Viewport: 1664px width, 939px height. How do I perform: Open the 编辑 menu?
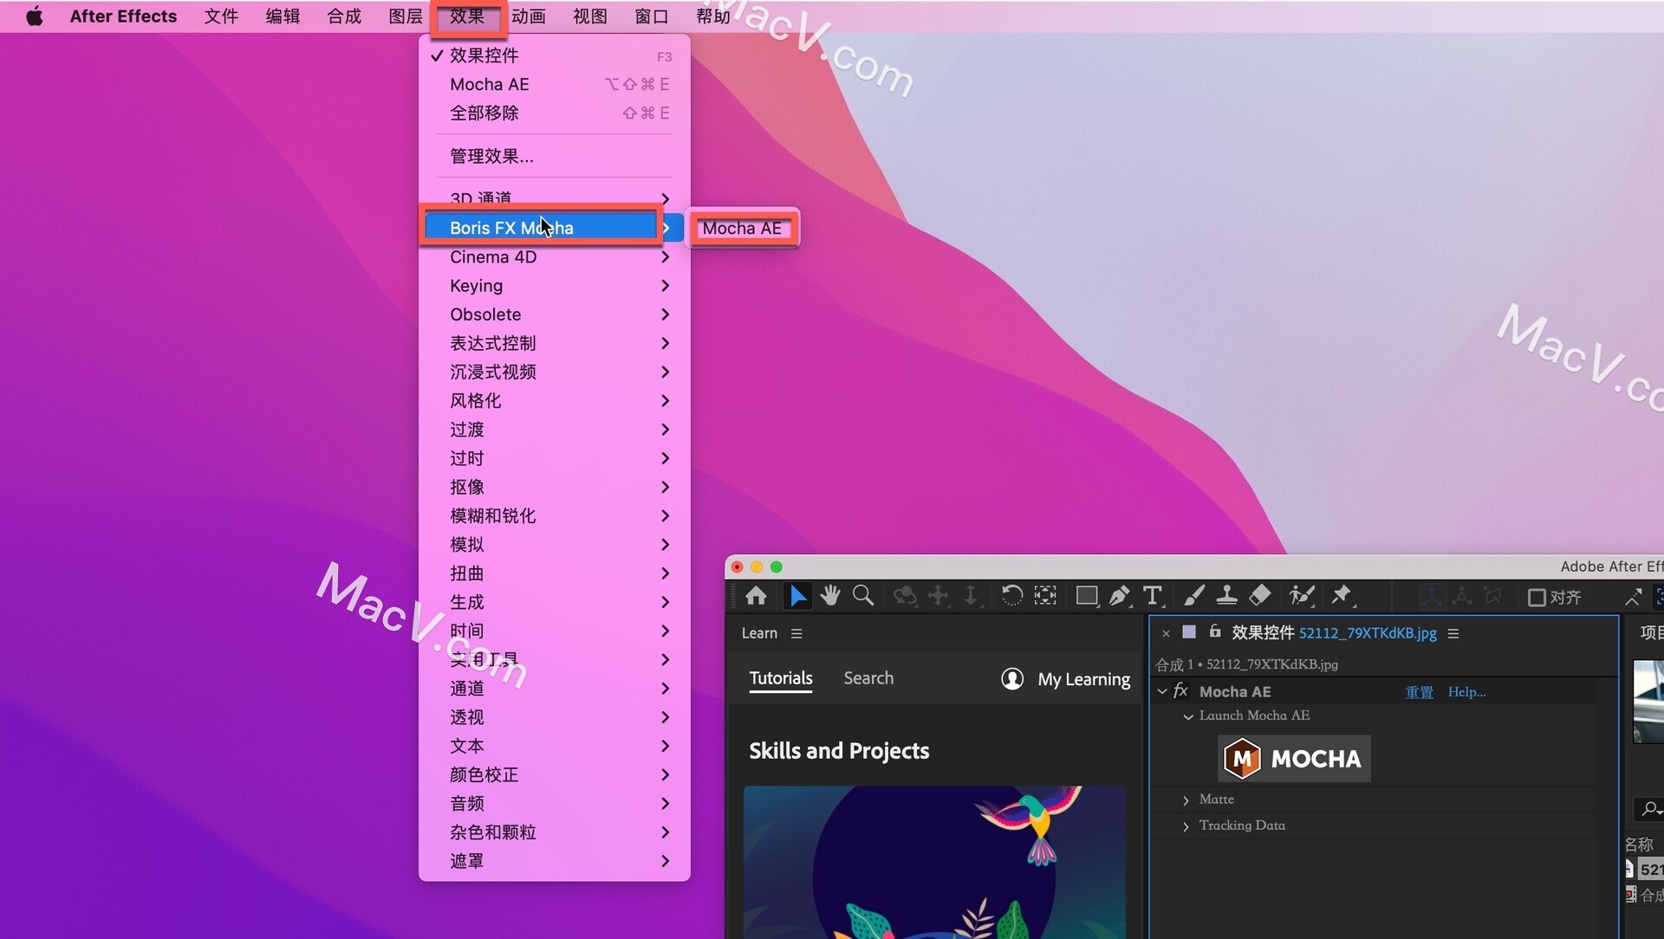coord(283,16)
